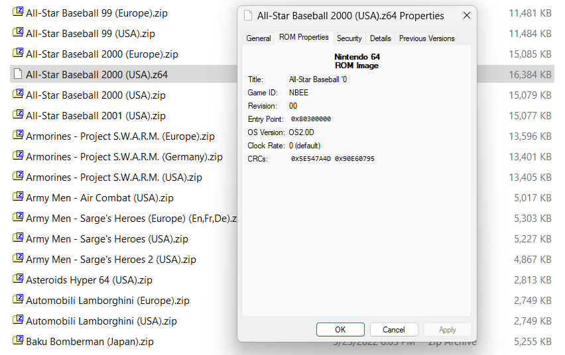Open the Previous Versions tab
565x355 pixels.
pyautogui.click(x=426, y=38)
